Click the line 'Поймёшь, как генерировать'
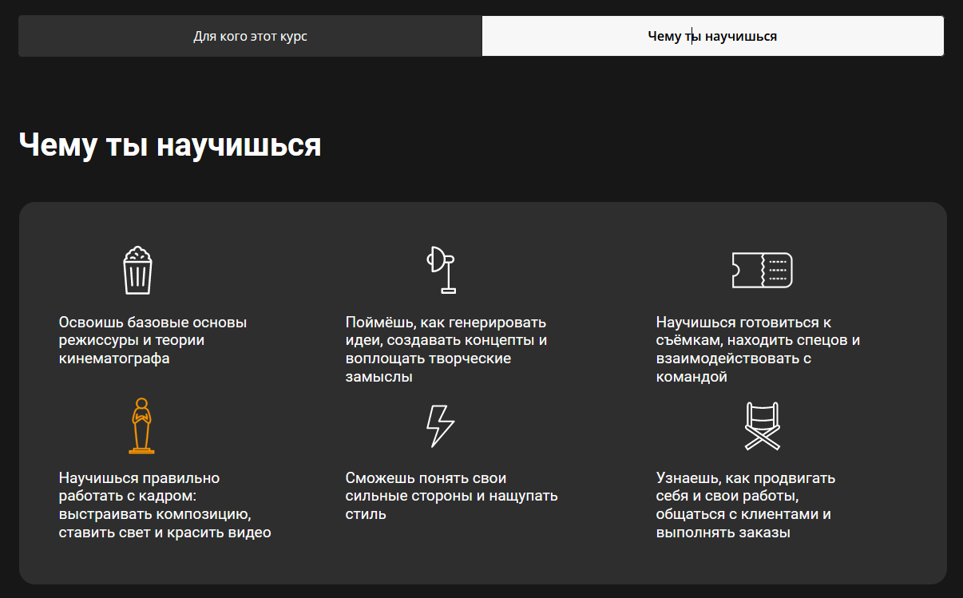 pyautogui.click(x=446, y=323)
